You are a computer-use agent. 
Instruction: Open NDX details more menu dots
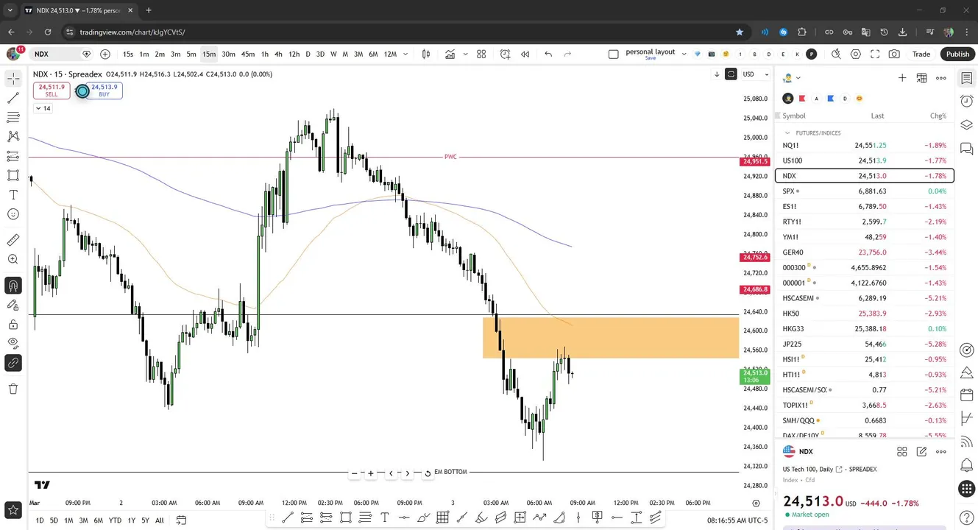[941, 451]
